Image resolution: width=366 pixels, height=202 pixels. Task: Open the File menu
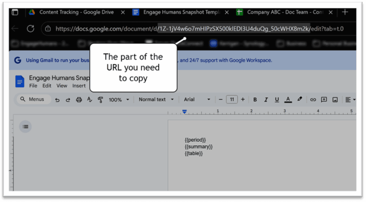pos(33,86)
